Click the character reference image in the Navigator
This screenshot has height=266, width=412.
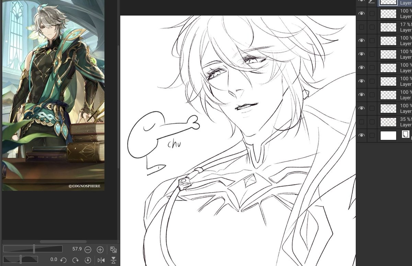coord(53,95)
